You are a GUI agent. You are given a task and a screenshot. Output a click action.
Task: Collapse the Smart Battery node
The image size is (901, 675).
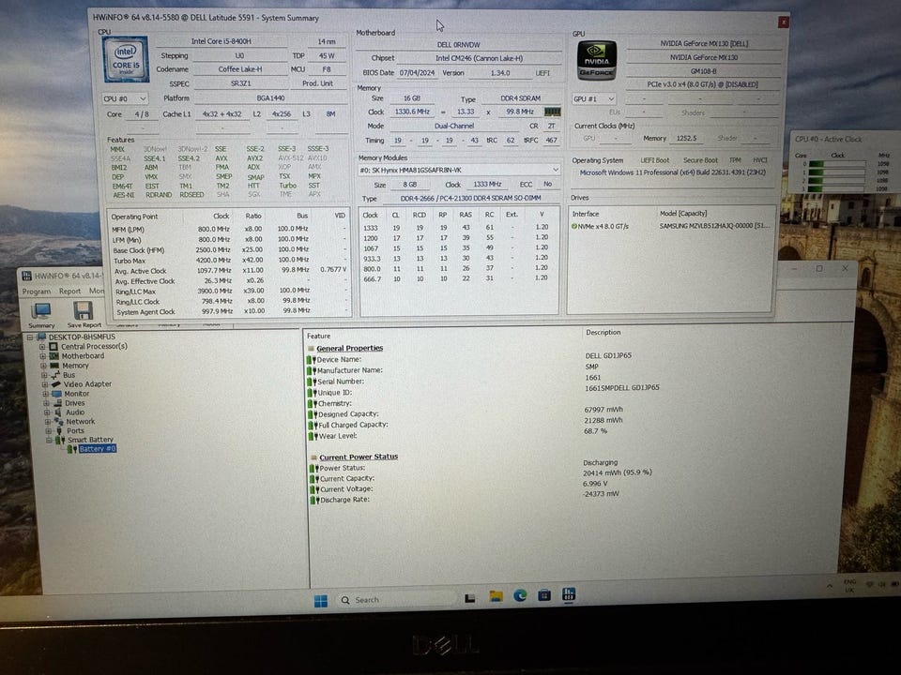point(49,440)
